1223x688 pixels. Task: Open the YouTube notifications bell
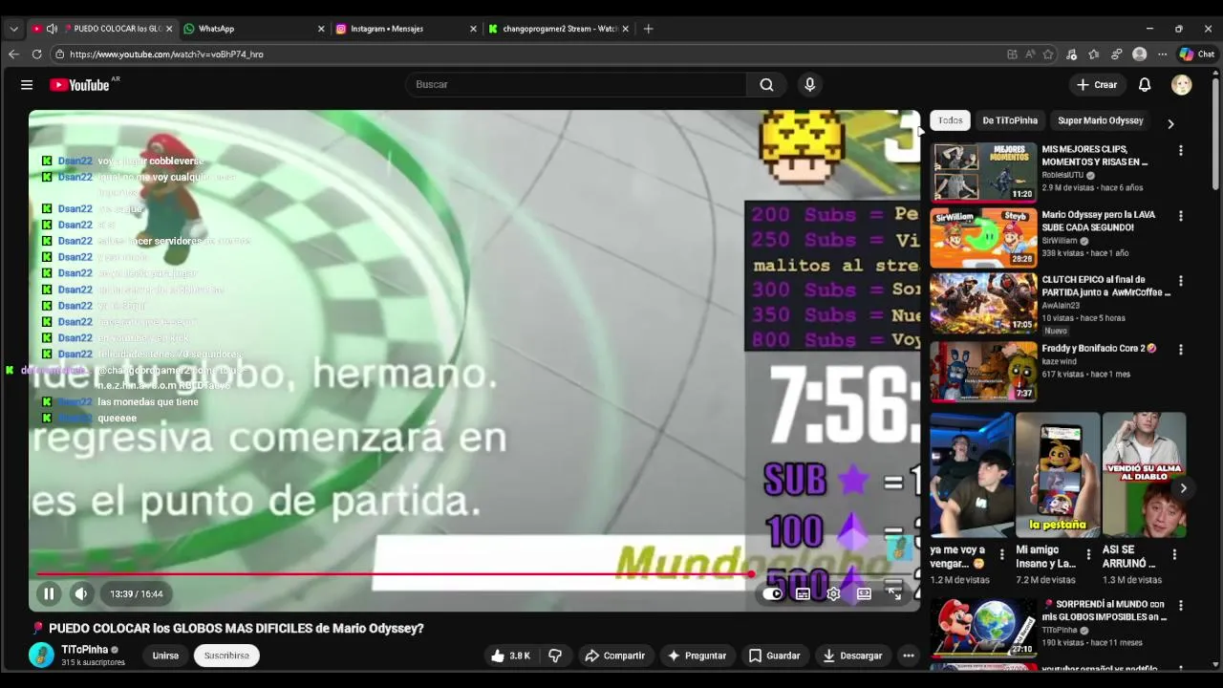pos(1144,85)
